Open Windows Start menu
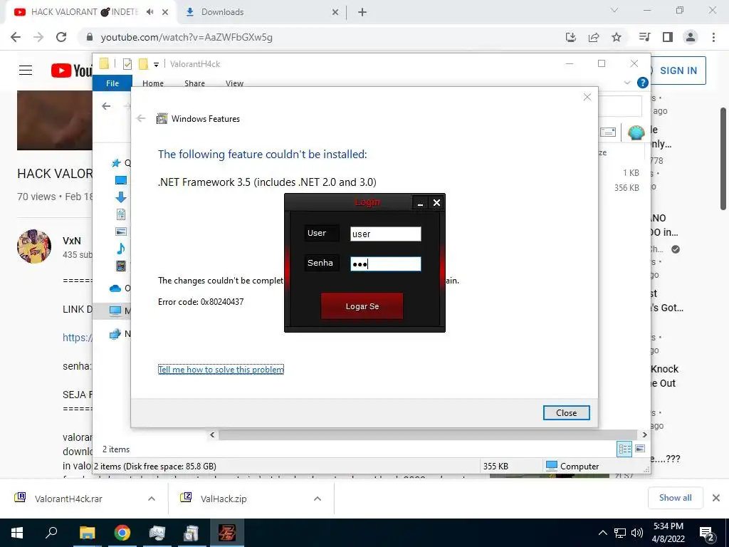Screen dimensions: 729x547 (x=17, y=533)
